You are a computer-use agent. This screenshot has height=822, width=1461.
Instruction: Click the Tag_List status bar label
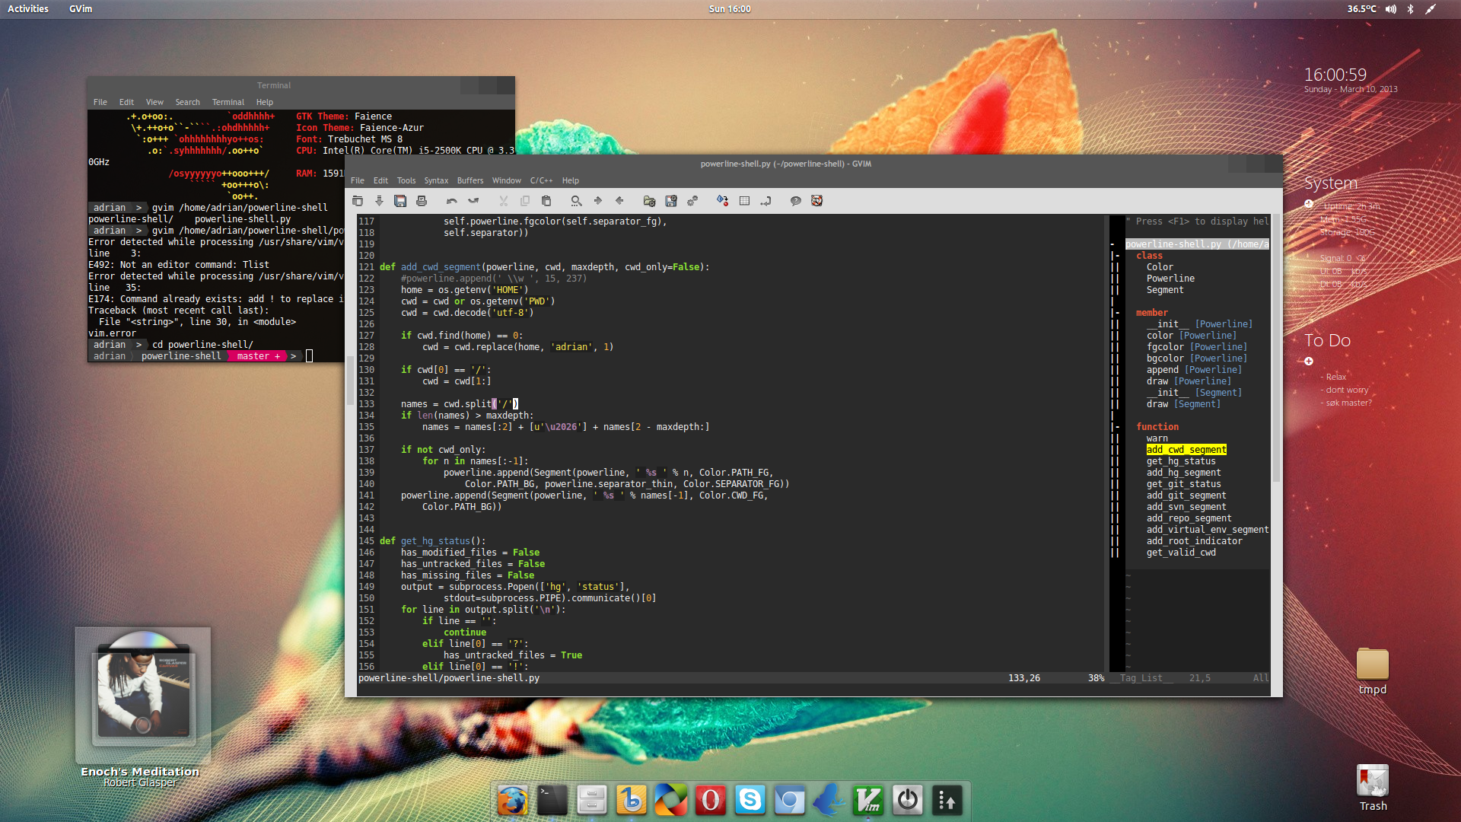point(1141,678)
